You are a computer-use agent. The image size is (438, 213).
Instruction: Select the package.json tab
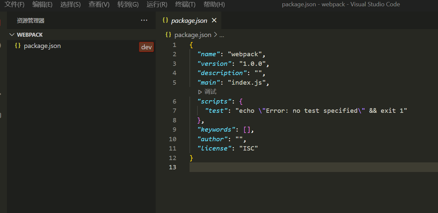[x=189, y=20]
